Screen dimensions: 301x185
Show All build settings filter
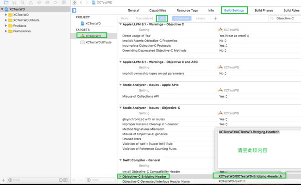point(162,18)
